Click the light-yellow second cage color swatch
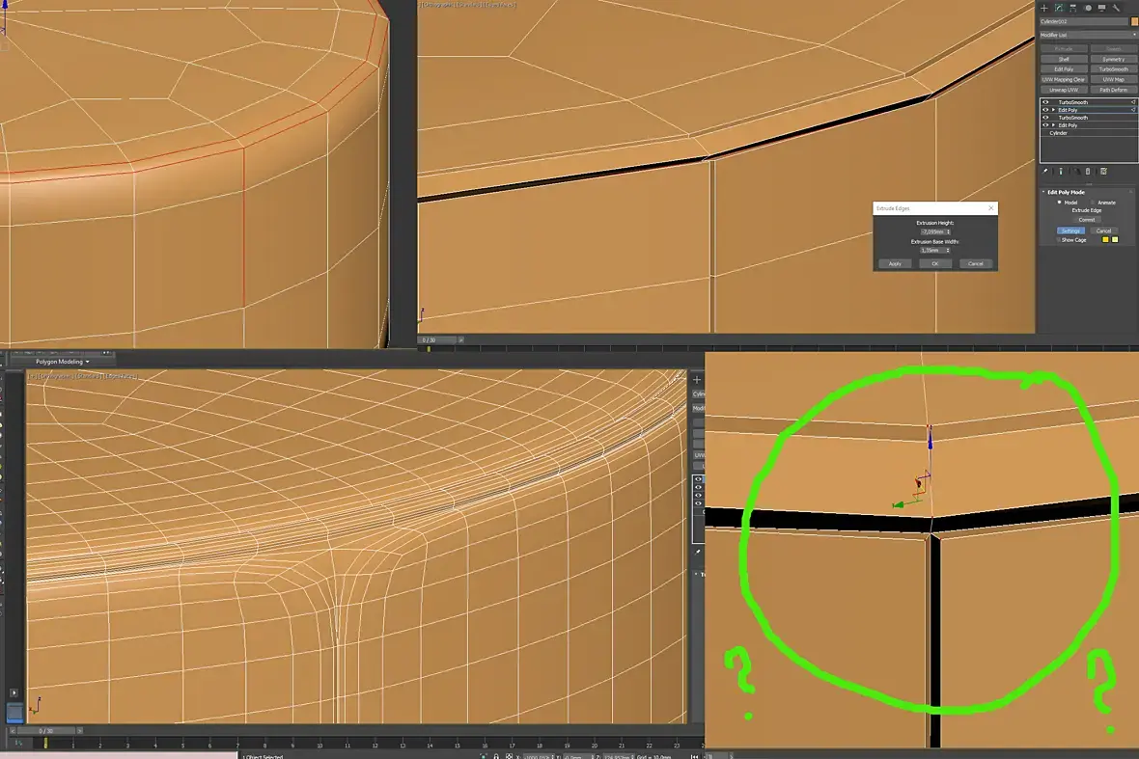 click(1115, 239)
